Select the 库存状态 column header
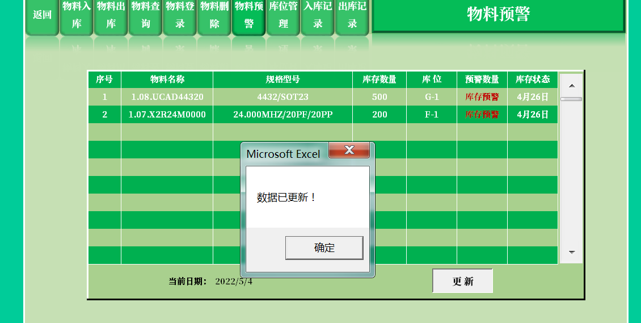This screenshot has height=323, width=641. [x=533, y=79]
